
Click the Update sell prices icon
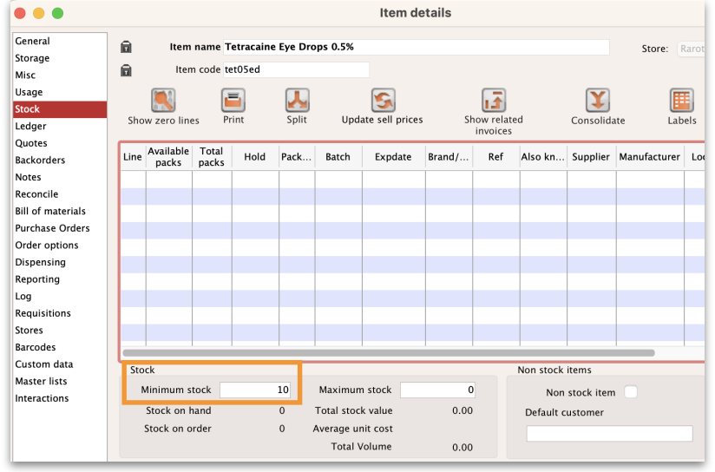(382, 101)
